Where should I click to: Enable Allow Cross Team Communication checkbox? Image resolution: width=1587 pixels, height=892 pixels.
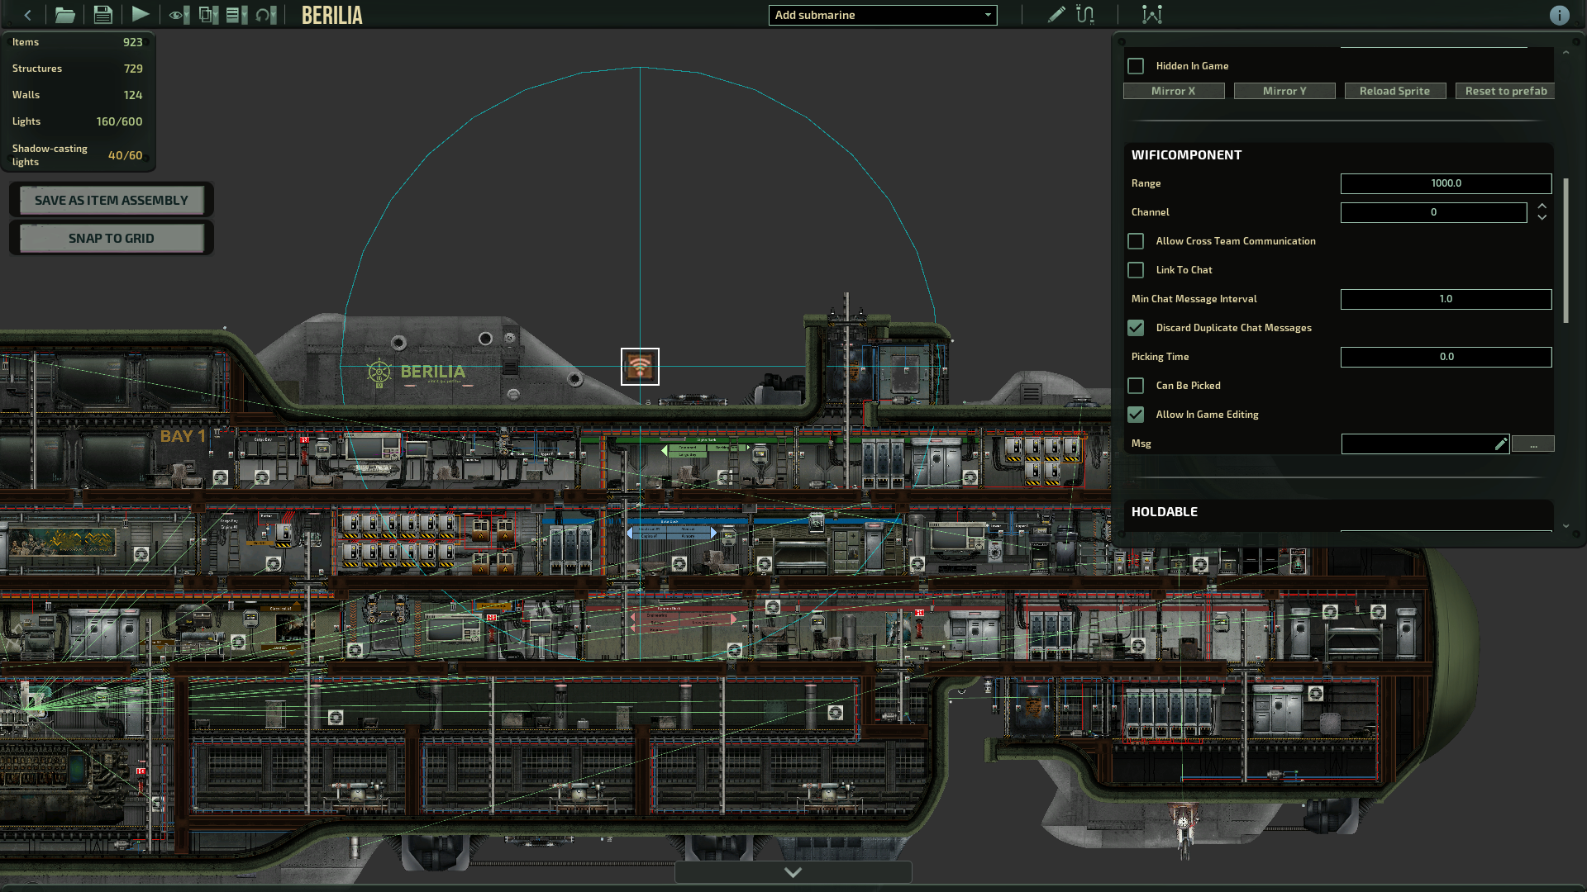tap(1136, 241)
